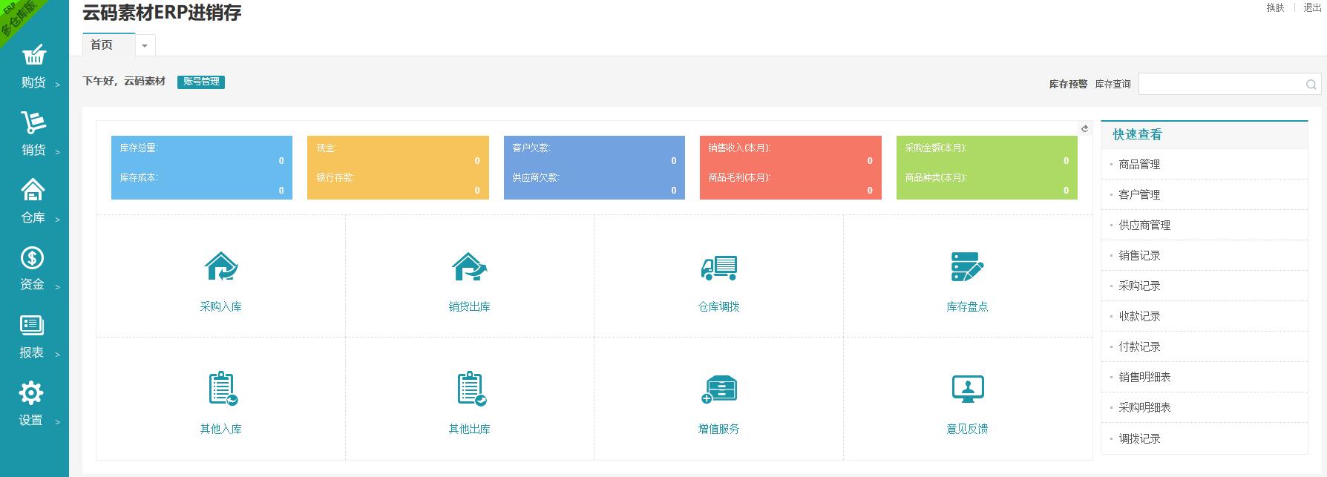The height and width of the screenshot is (477, 1327).
Task: Refresh the dashboard statistics panel
Action: pyautogui.click(x=1084, y=128)
